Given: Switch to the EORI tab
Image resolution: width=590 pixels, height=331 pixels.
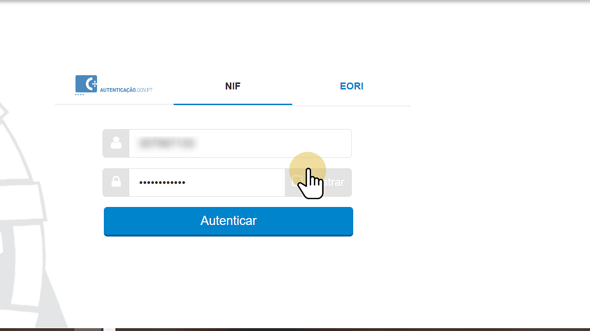Looking at the screenshot, I should (351, 86).
